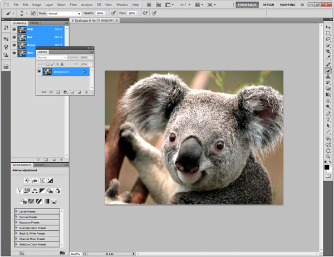Screen dimensions: 334x257
Task: Pick the Type tool
Action: tap(327, 119)
